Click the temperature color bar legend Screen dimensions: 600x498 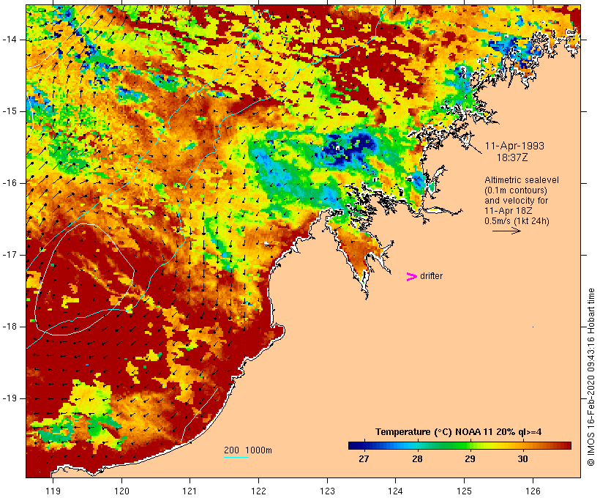point(460,445)
